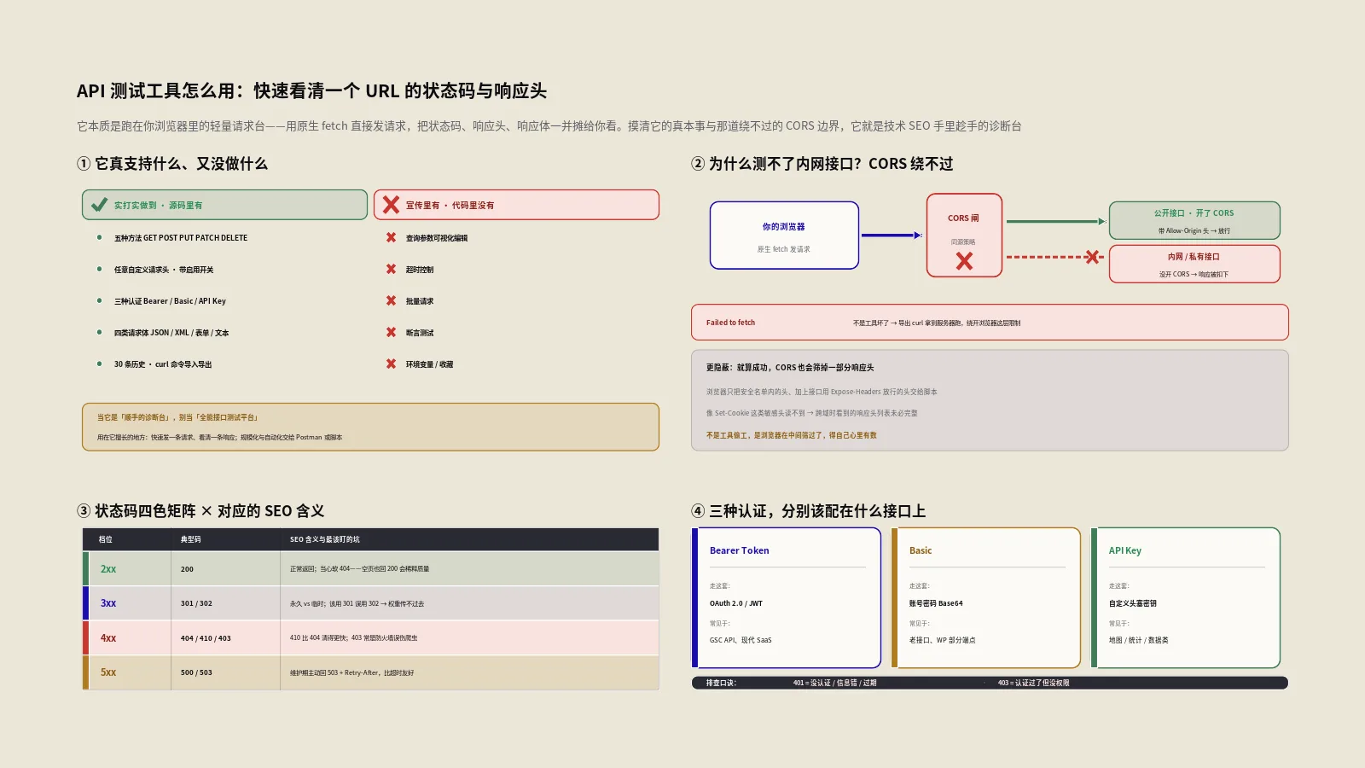Viewport: 1365px width, 768px height.
Task: Click the 更隐蔽：就算成功 heading
Action: coord(790,368)
